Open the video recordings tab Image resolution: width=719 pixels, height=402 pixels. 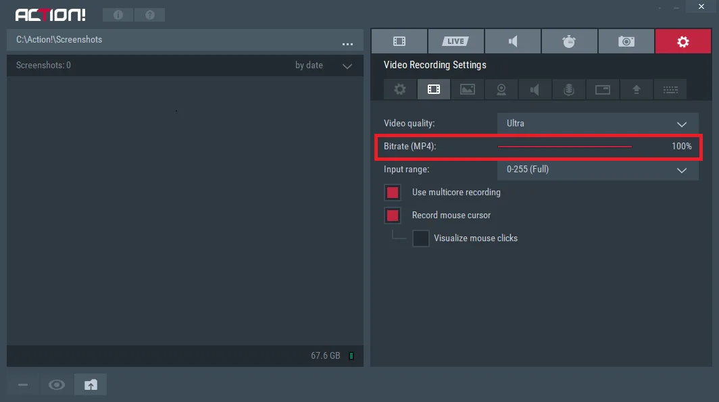[x=399, y=41]
